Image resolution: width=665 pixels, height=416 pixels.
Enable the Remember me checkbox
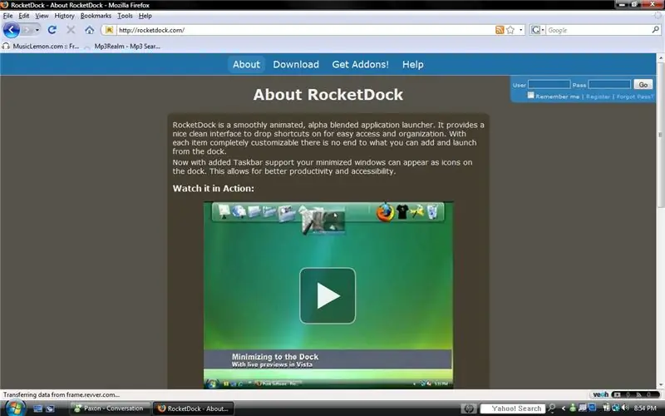coord(530,96)
